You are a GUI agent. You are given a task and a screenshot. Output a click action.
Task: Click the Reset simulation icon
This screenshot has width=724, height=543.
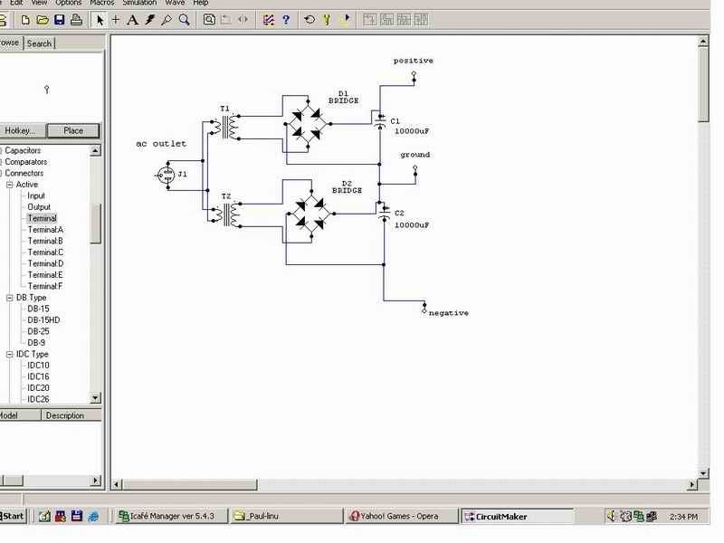310,20
